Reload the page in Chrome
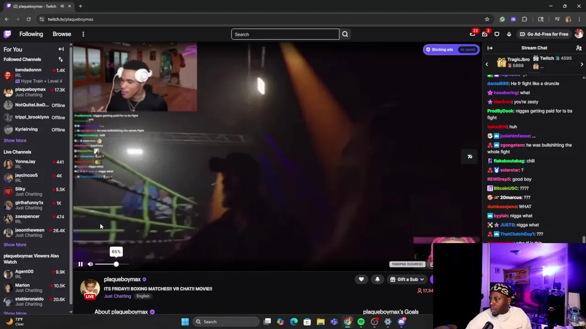 [x=28, y=19]
